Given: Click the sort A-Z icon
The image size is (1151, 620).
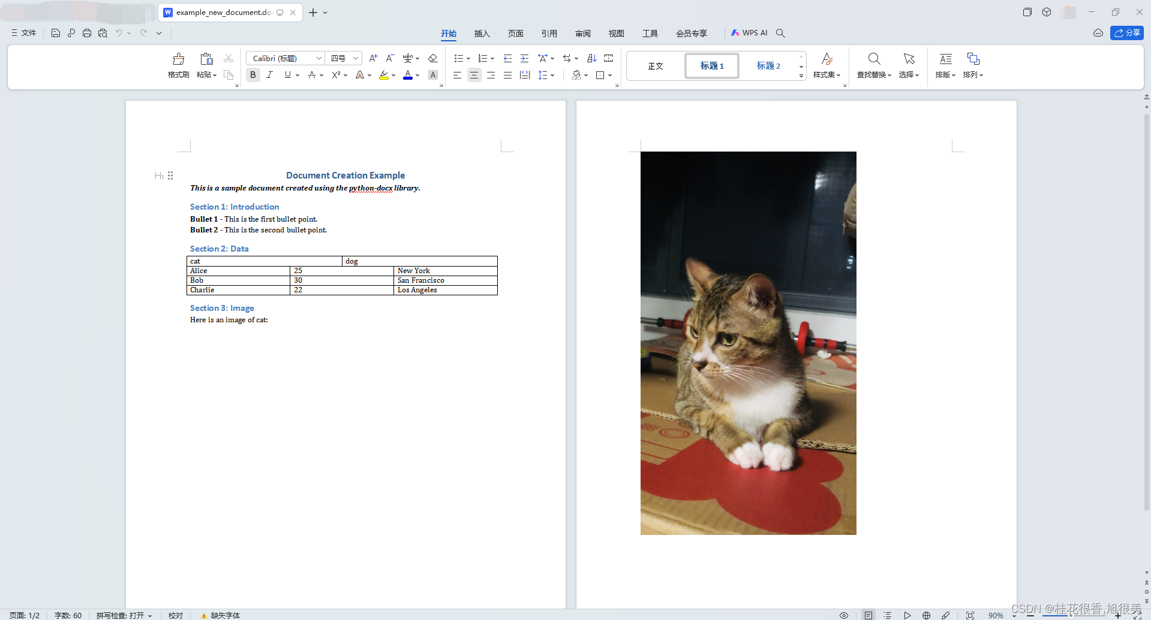Looking at the screenshot, I should [591, 58].
